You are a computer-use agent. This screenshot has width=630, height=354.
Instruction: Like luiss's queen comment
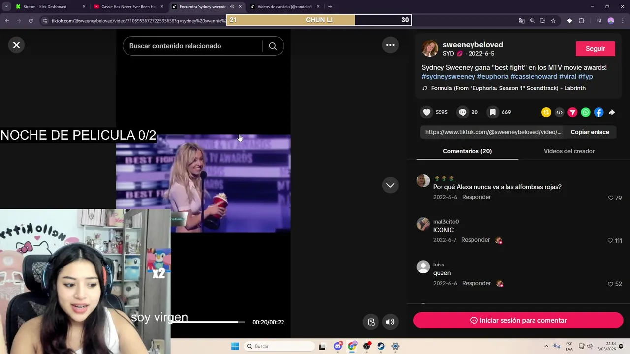[x=610, y=284]
